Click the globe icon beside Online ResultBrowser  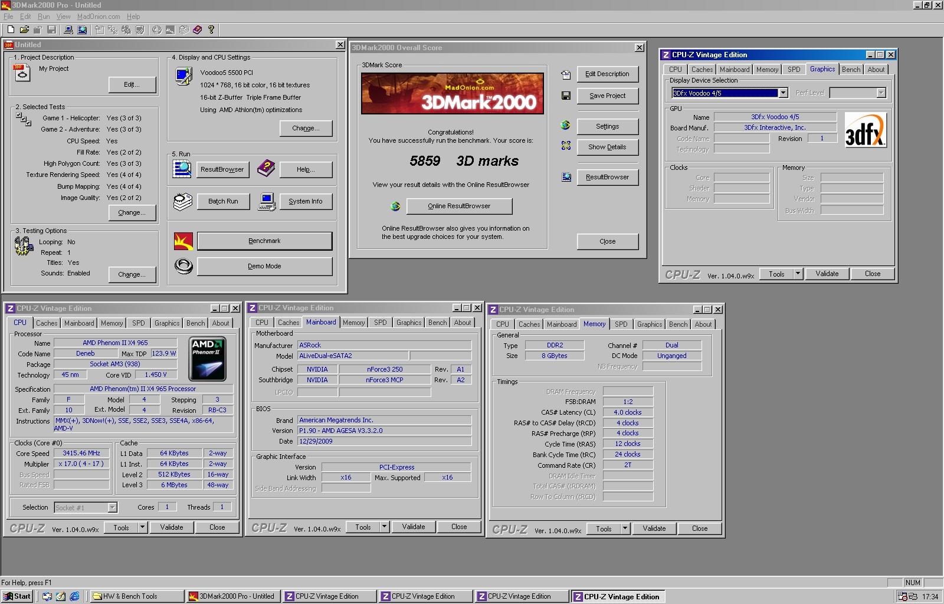395,206
